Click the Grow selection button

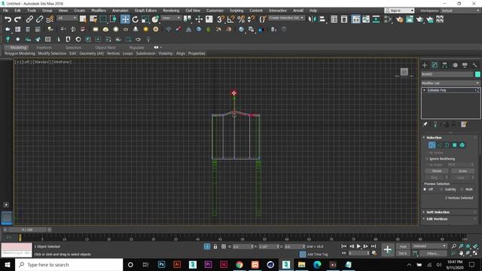pyautogui.click(x=462, y=171)
